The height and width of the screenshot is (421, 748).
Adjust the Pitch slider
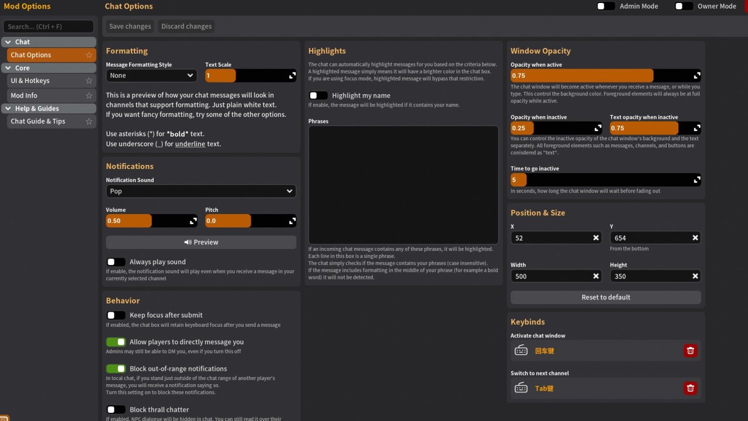pos(251,221)
